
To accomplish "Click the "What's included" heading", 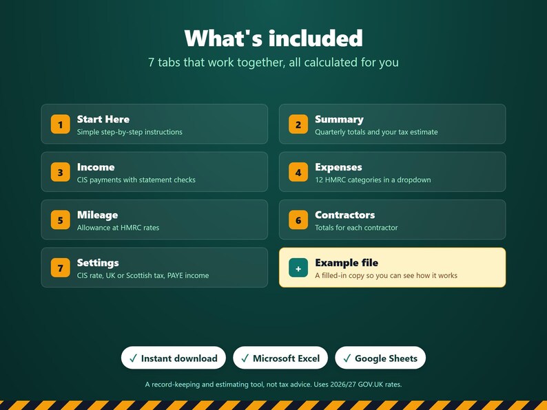I will click(273, 38).
